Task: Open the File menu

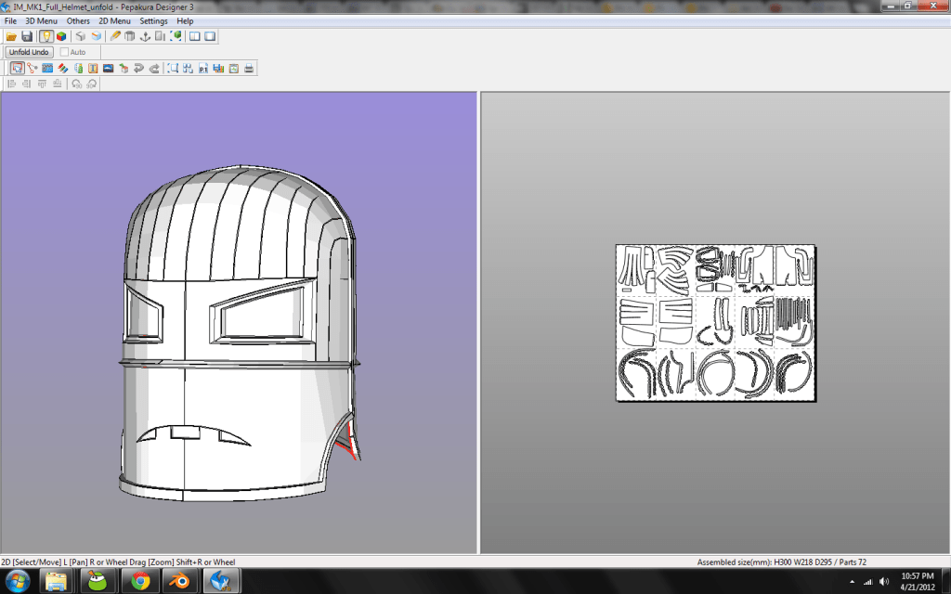Action: [x=10, y=20]
